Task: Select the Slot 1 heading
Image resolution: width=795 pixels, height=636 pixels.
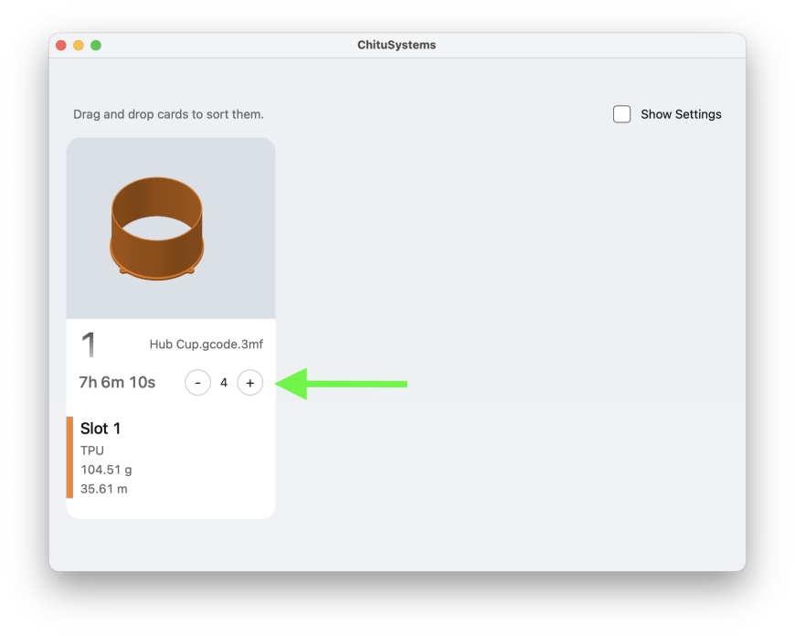Action: 101,429
